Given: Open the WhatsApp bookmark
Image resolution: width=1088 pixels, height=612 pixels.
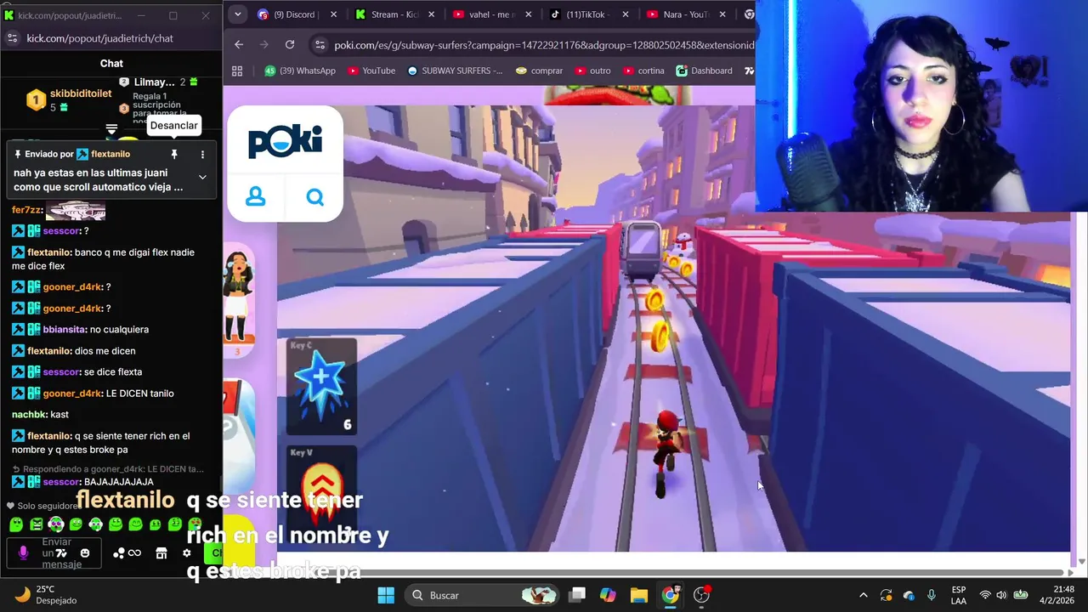Looking at the screenshot, I should [x=299, y=71].
